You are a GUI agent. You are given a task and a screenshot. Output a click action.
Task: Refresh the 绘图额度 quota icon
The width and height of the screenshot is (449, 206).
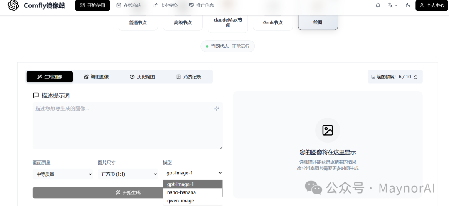(416, 77)
